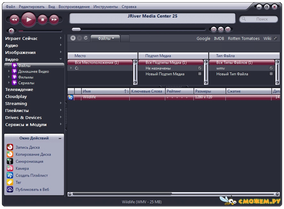Screen dimensions: 284x209
Task: Toggle shuffle mode icon
Action: (x=221, y=29)
